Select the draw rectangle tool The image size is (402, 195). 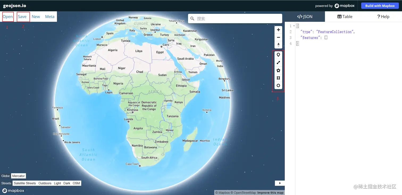click(278, 78)
